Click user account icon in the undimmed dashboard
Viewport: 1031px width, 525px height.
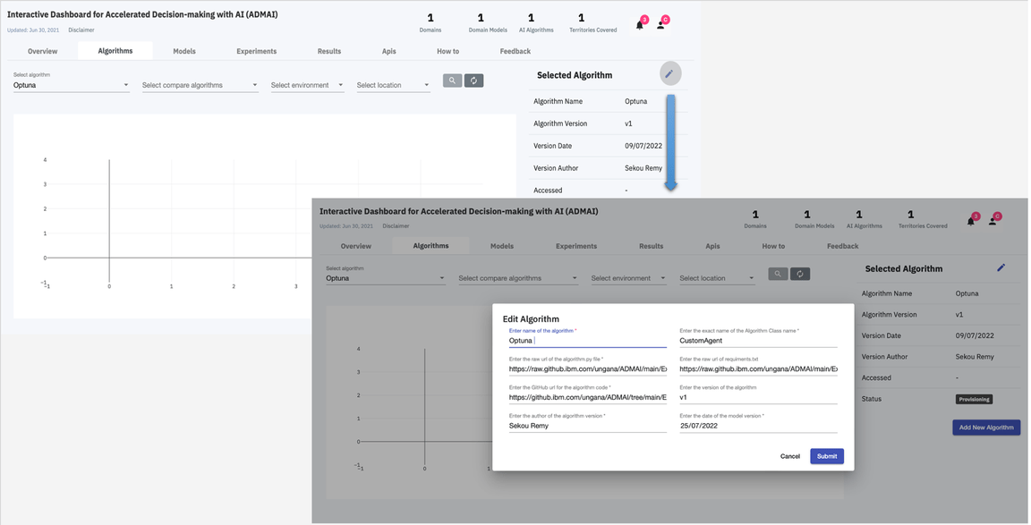[x=661, y=25]
